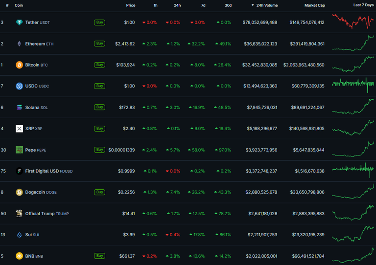Open the Ethereum ETH coin page
The height and width of the screenshot is (265, 376).
[x=39, y=44]
